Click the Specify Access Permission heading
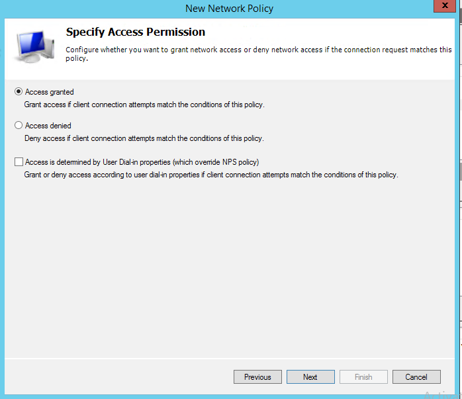The width and height of the screenshot is (462, 399). click(x=136, y=32)
